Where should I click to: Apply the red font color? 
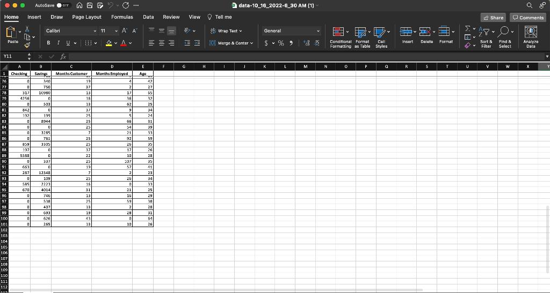point(124,43)
